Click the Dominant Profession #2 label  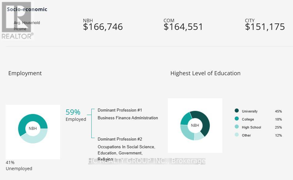[x=120, y=139]
